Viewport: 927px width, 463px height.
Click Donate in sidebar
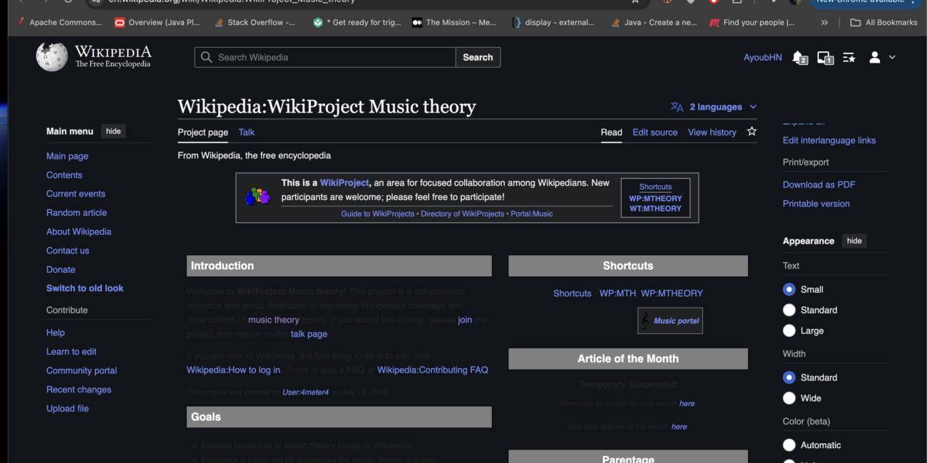(61, 270)
